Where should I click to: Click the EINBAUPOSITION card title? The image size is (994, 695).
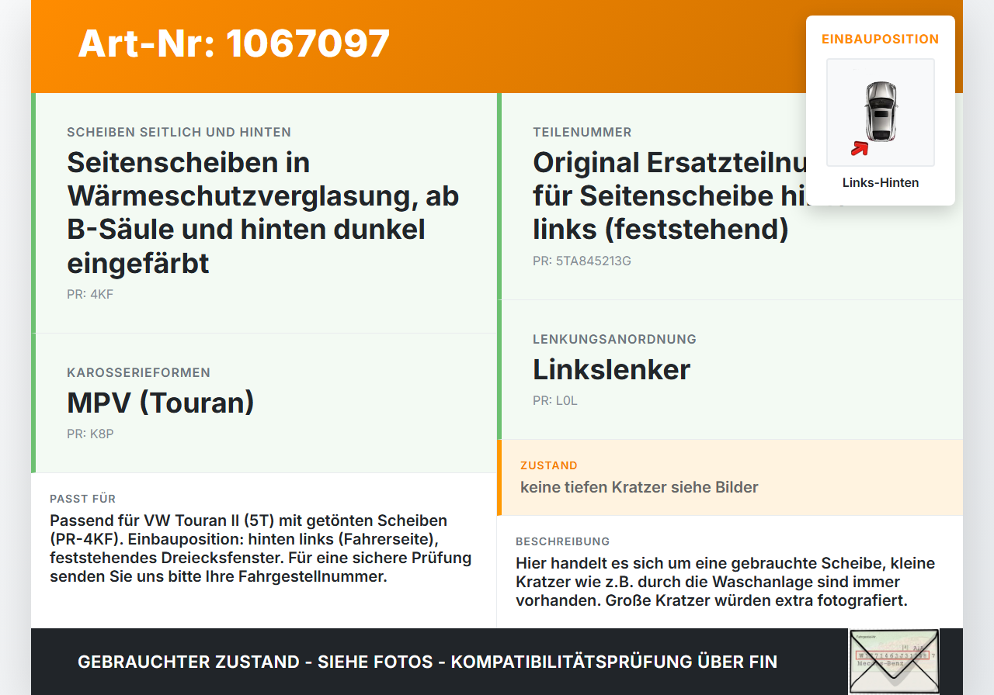pyautogui.click(x=881, y=39)
